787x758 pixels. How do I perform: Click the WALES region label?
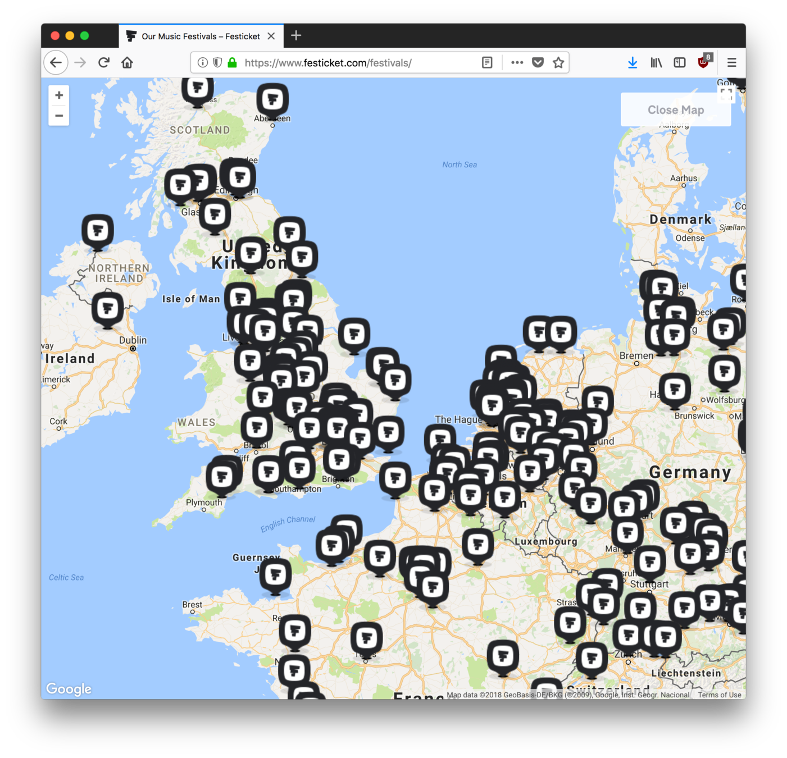coord(197,422)
